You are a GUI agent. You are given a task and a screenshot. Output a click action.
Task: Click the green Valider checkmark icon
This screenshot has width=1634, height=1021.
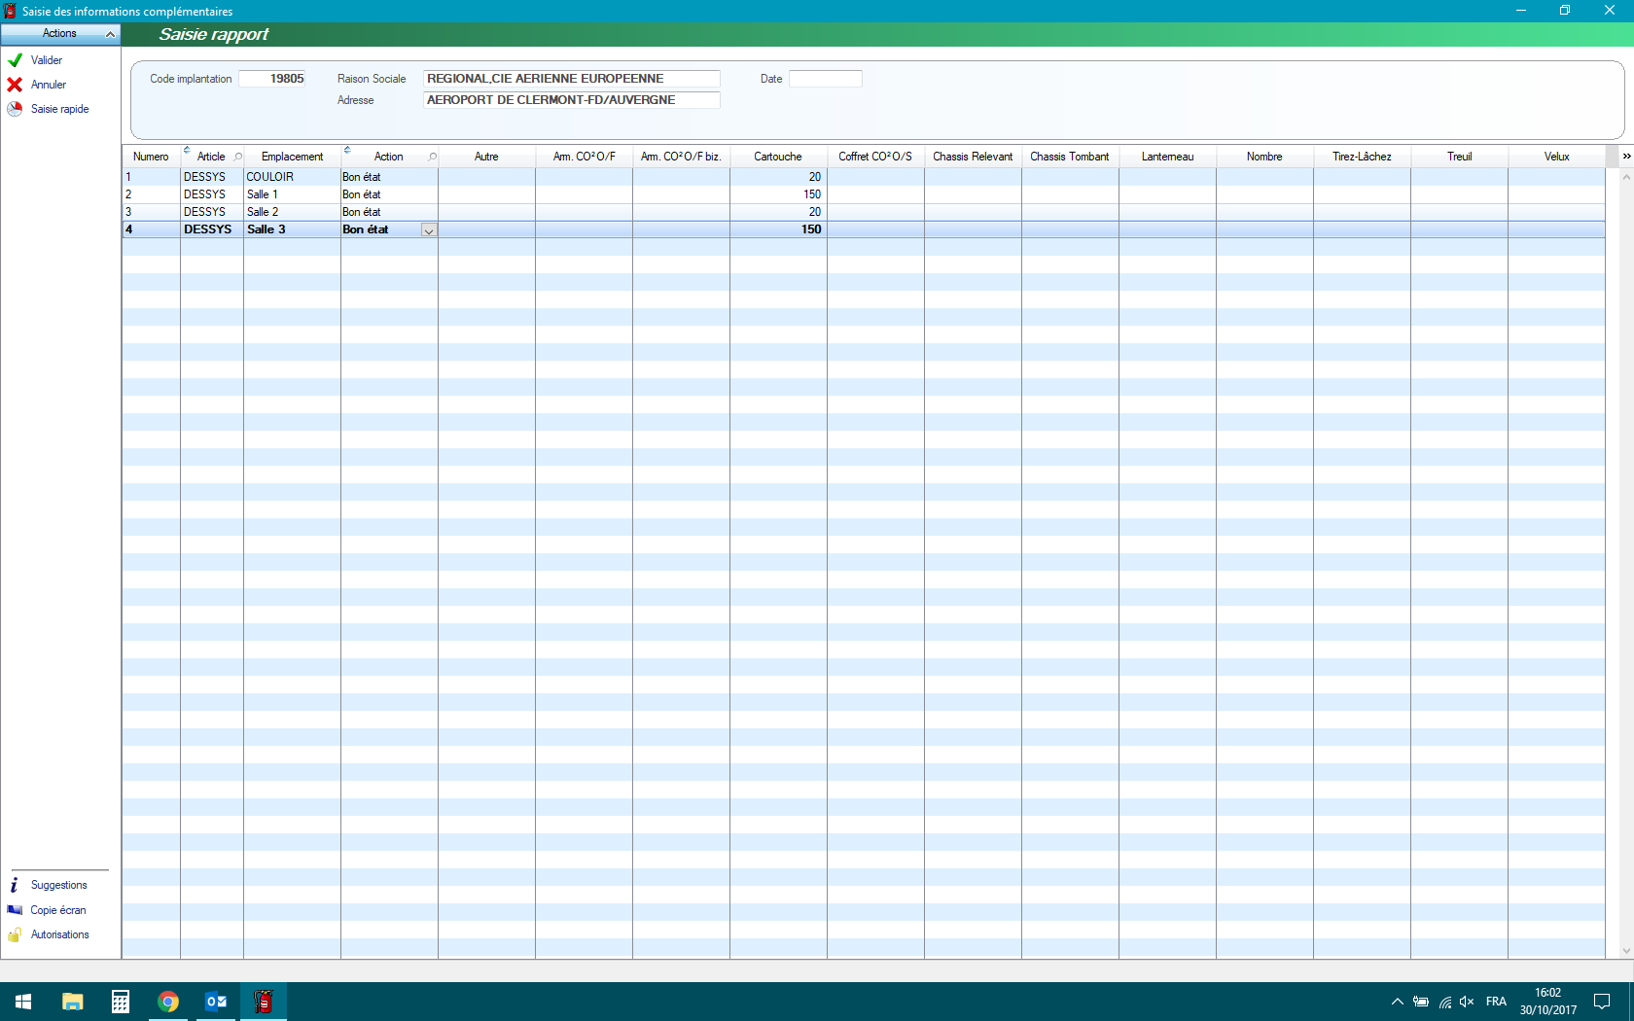click(x=15, y=60)
